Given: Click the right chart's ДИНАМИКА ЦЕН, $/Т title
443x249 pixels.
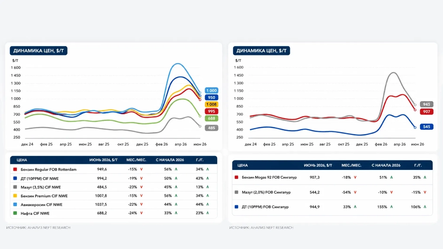Looking at the screenshot, I should pos(261,51).
